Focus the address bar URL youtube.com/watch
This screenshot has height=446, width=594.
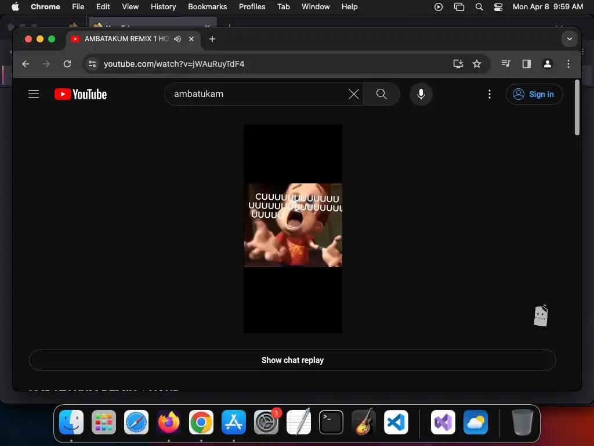click(x=174, y=64)
